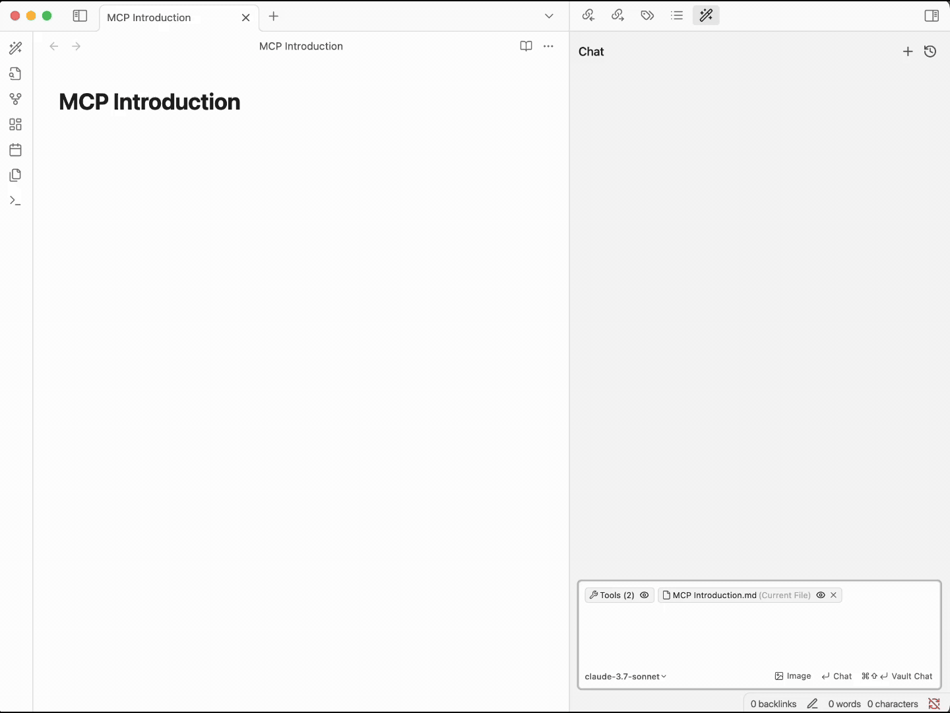Open command palette terminal icon in ribbon

coord(16,201)
